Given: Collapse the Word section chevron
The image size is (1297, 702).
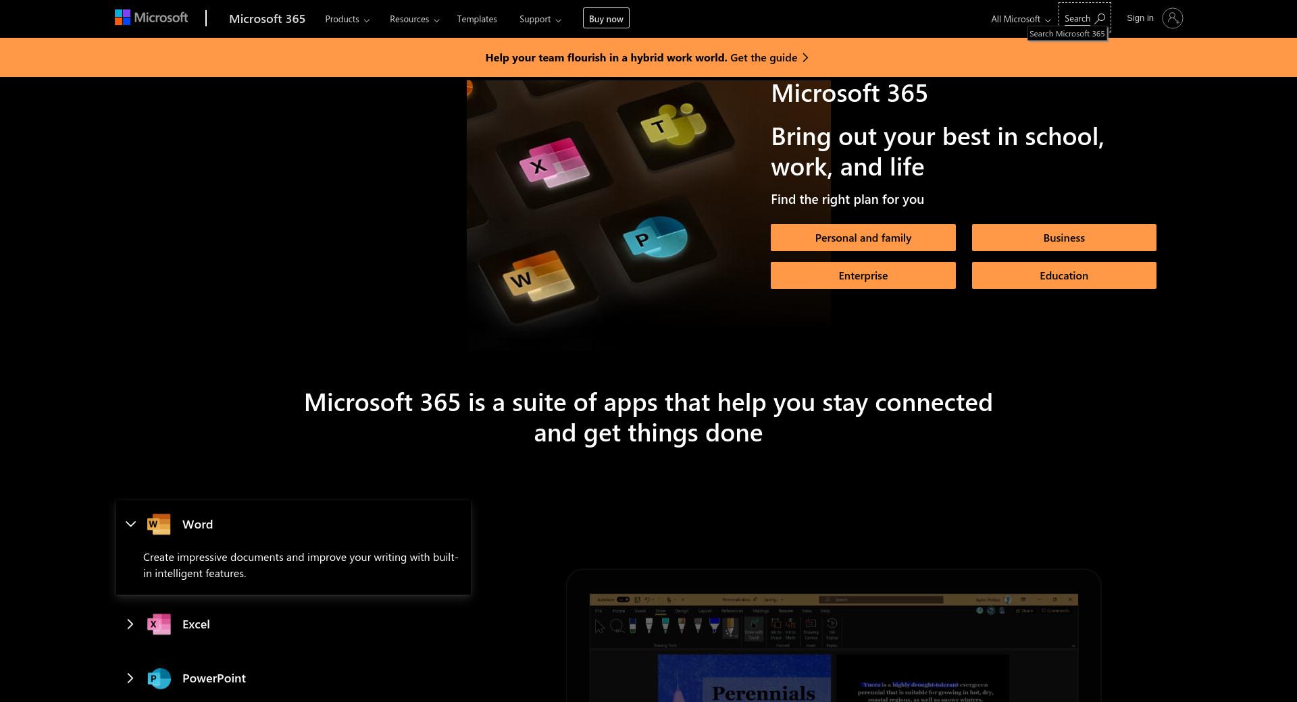Looking at the screenshot, I should 130,524.
